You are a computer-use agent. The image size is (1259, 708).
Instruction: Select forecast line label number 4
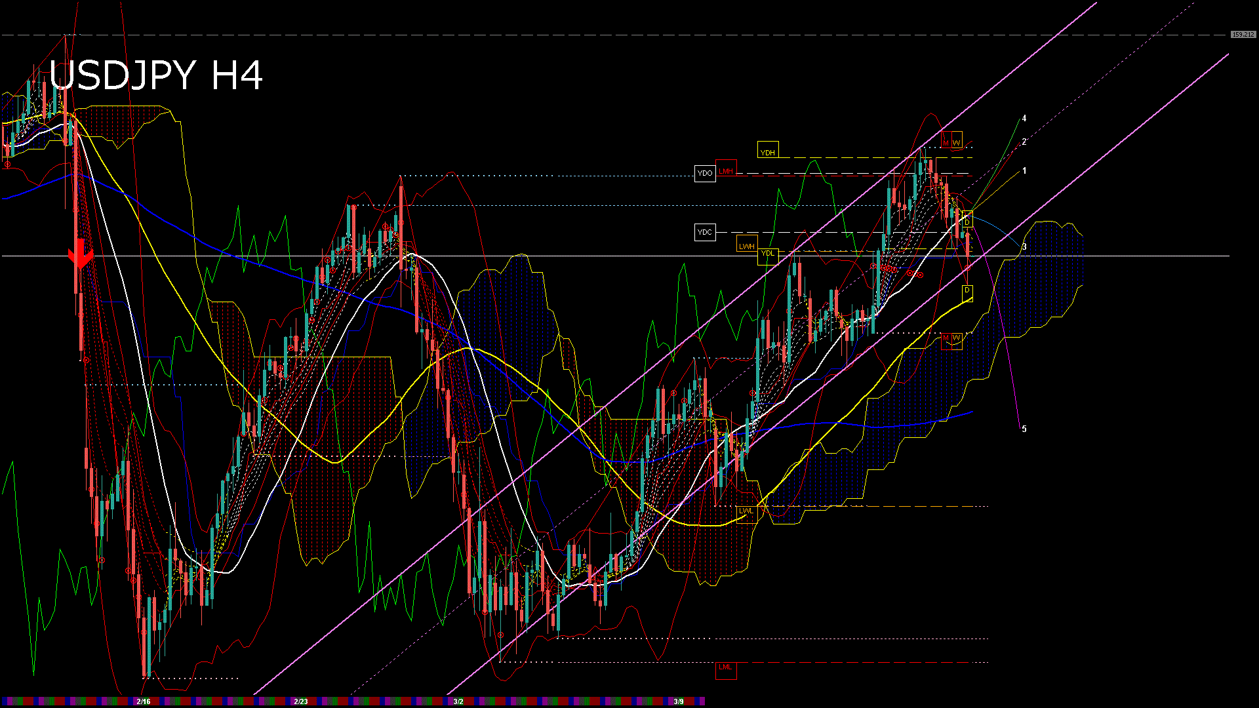[1024, 119]
